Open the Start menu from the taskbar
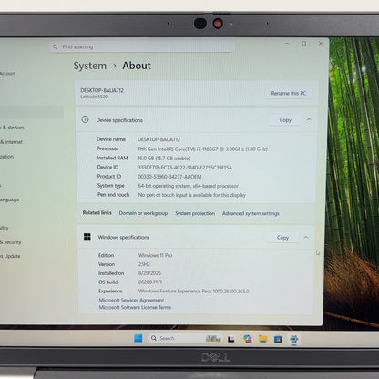 pos(138,338)
